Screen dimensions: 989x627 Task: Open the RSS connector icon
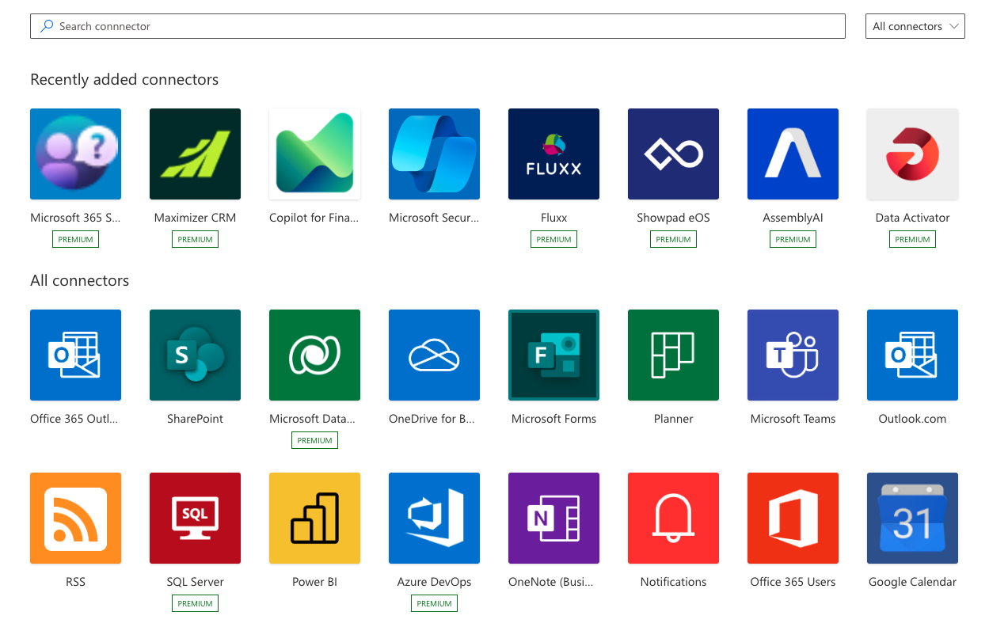coord(75,518)
